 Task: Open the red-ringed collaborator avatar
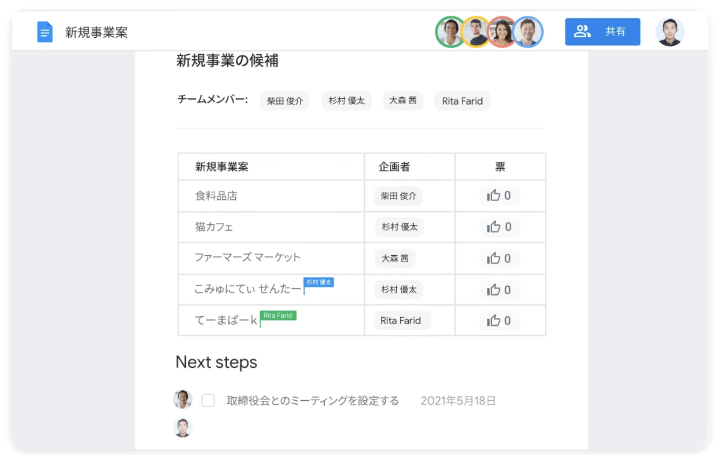(501, 32)
